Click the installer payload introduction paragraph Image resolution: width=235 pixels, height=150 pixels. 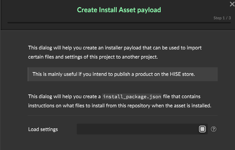[115, 52]
